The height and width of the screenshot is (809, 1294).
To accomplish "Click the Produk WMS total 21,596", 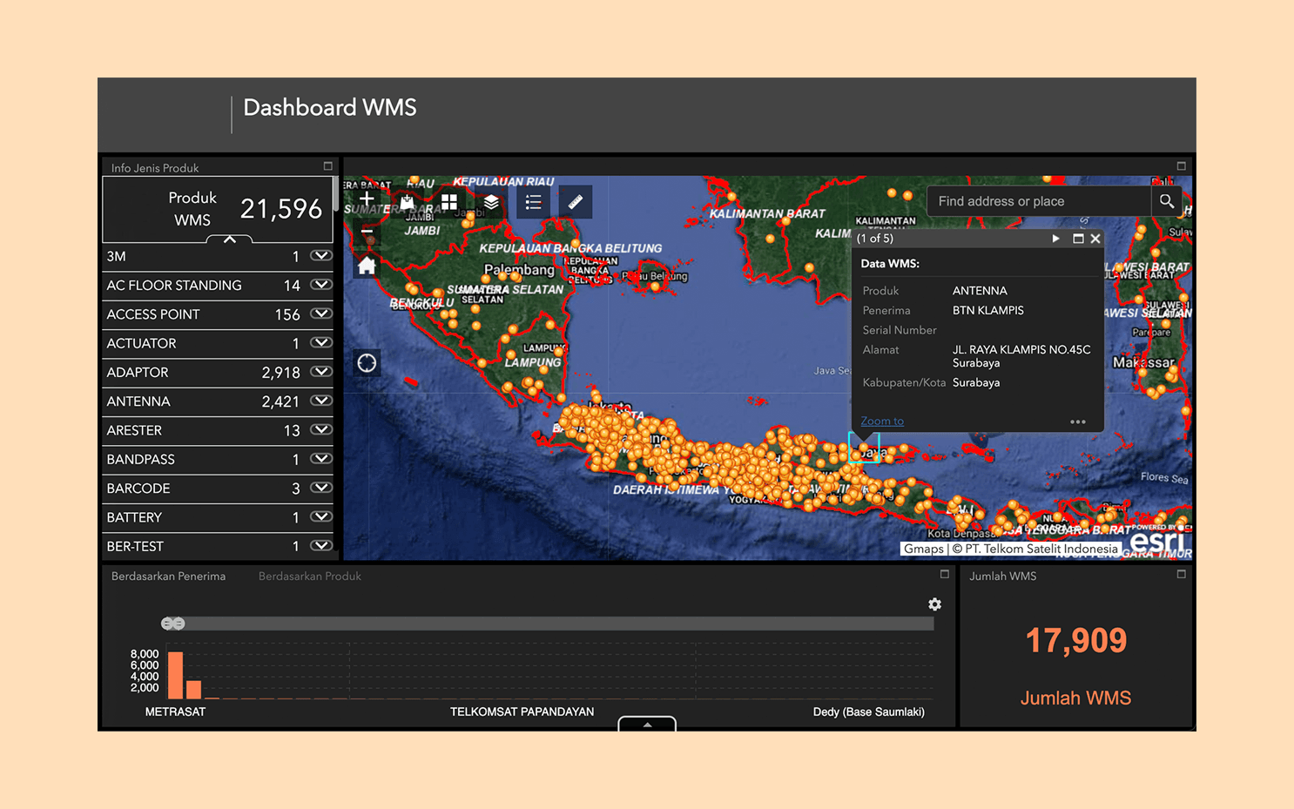I will [x=281, y=209].
